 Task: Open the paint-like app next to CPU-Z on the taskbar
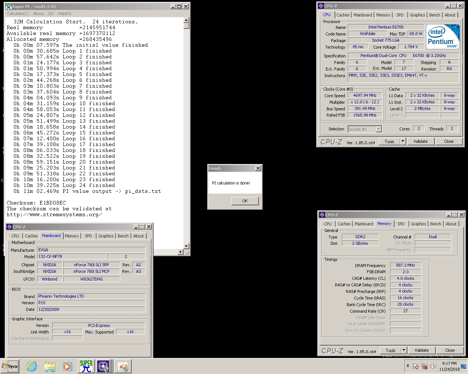pos(122,366)
